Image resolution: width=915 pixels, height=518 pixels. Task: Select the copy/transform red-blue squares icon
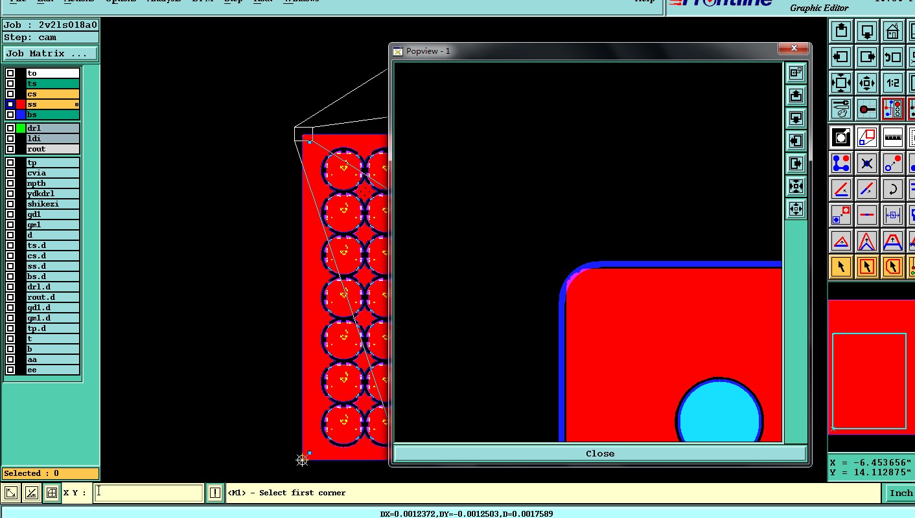(x=867, y=137)
